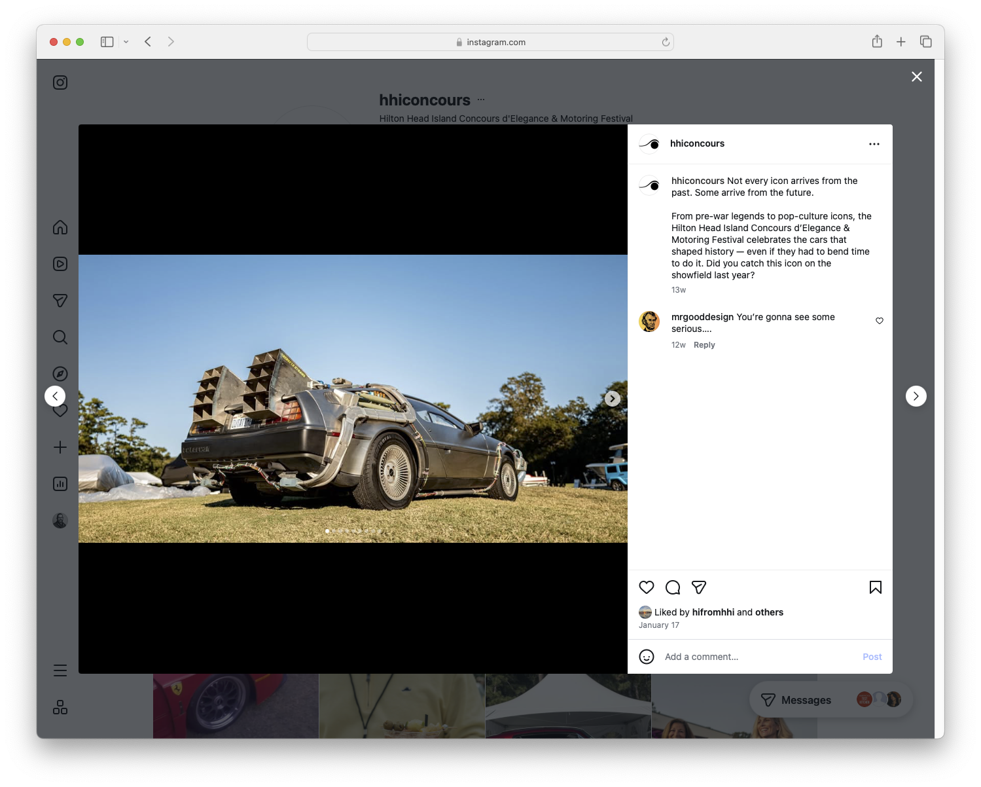Screen dimensions: 981x787
Task: Save the post with the bookmark icon
Action: pyautogui.click(x=875, y=587)
